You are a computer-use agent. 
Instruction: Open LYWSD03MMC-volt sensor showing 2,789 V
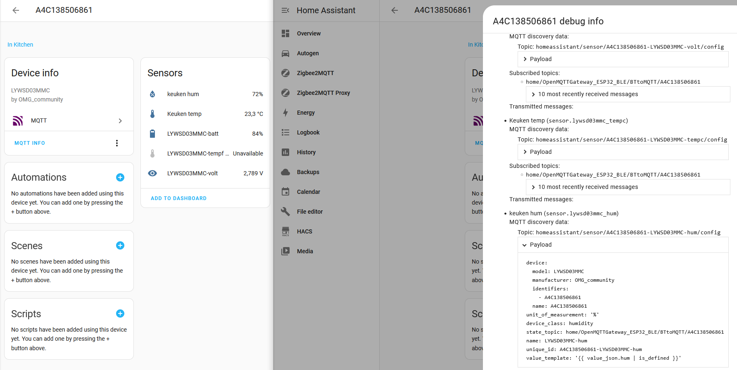[205, 173]
